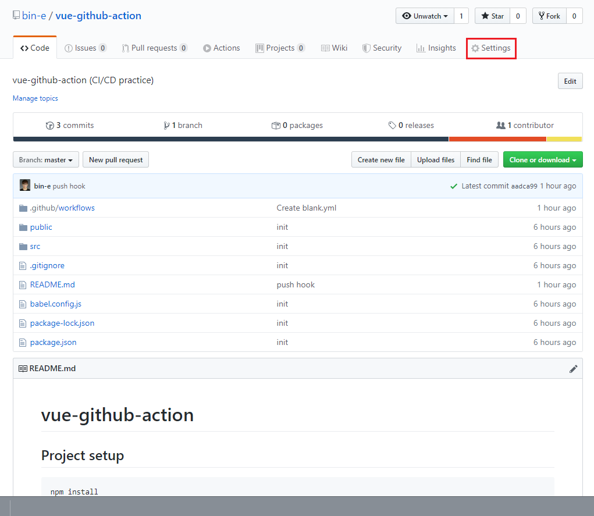
Task: Click the fork count 0
Action: (574, 16)
